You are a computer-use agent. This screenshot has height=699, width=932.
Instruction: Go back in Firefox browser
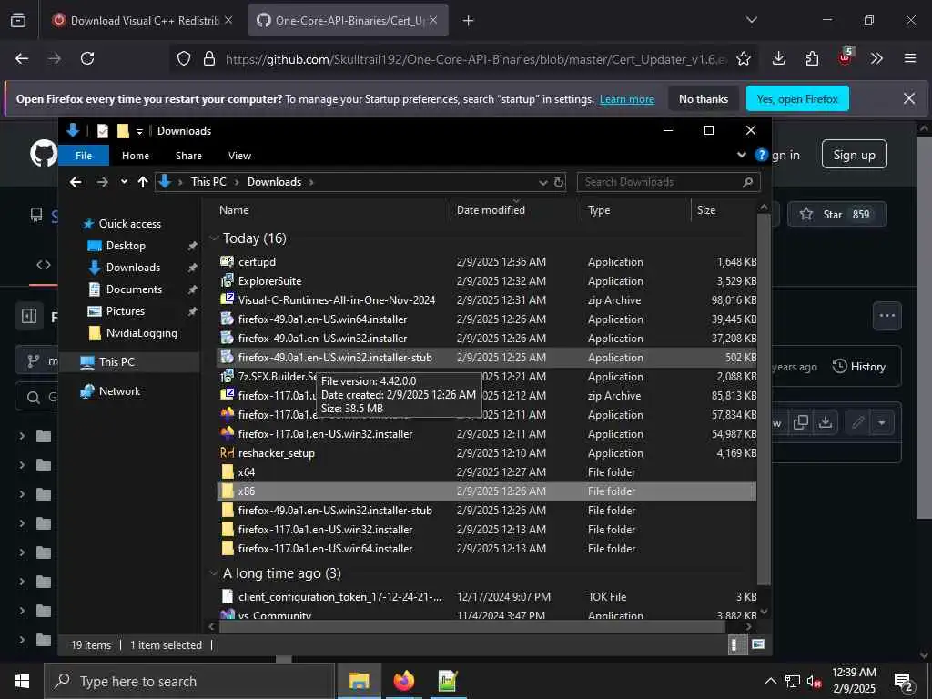pos(22,58)
